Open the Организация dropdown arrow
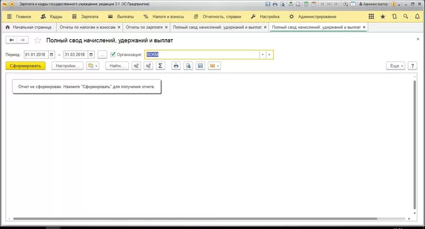The image size is (425, 229). click(x=263, y=54)
